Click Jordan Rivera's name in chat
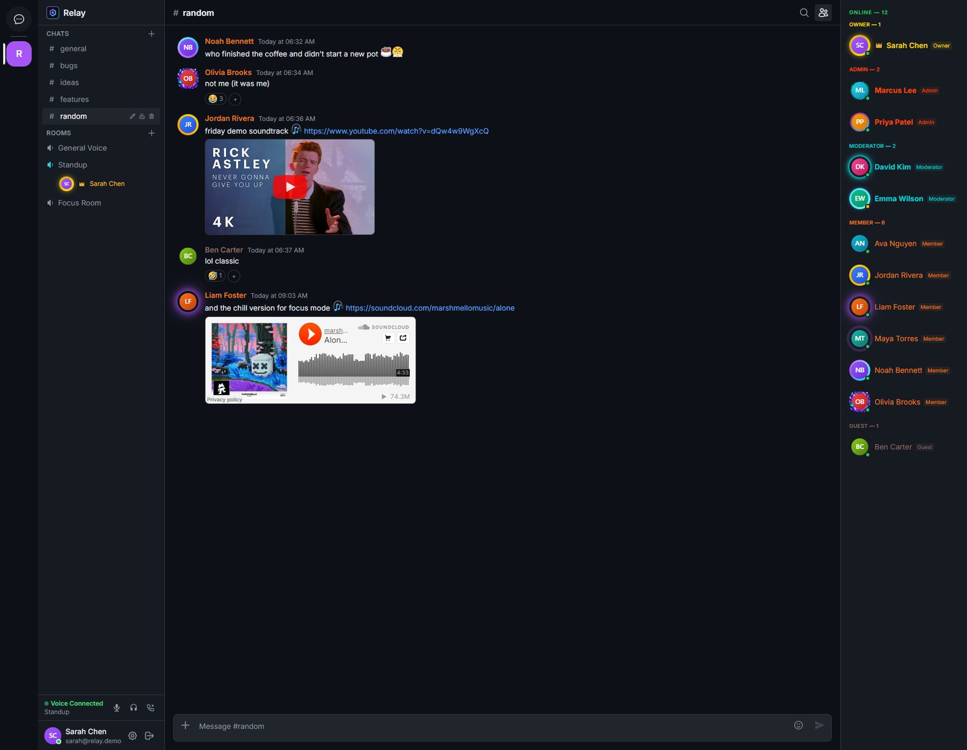The width and height of the screenshot is (967, 750). [229, 118]
